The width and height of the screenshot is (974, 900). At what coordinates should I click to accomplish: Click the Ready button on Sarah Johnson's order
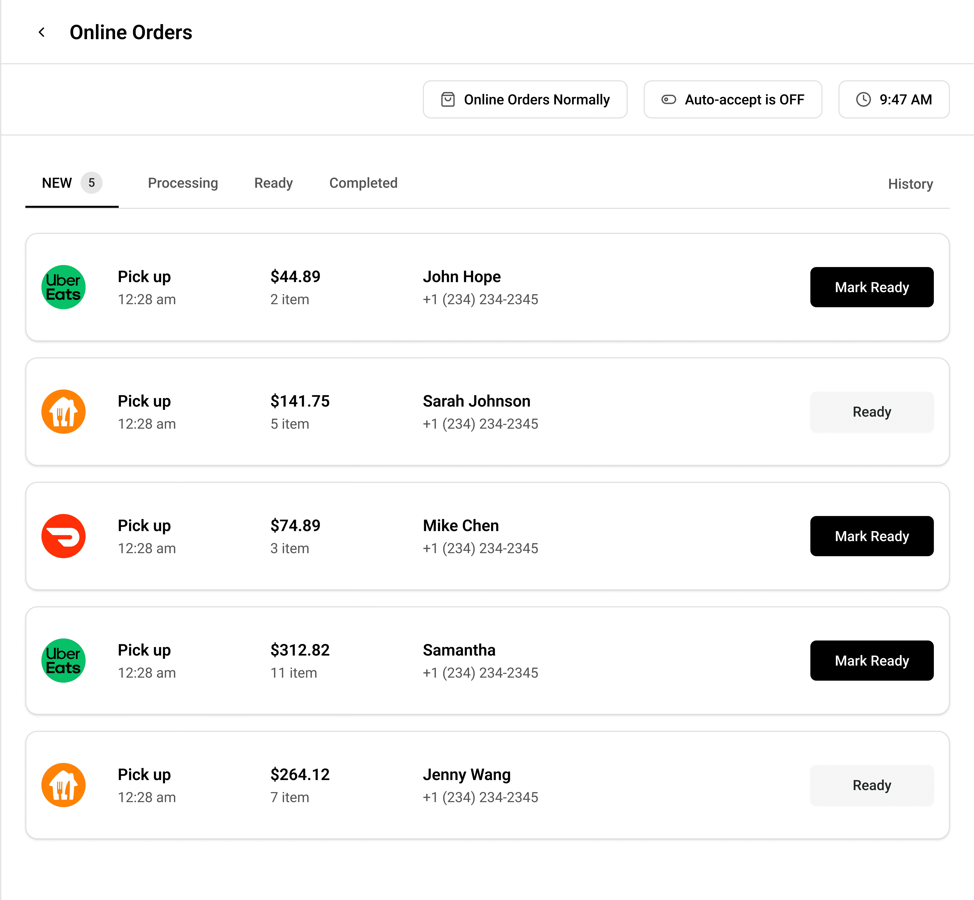[x=871, y=412]
